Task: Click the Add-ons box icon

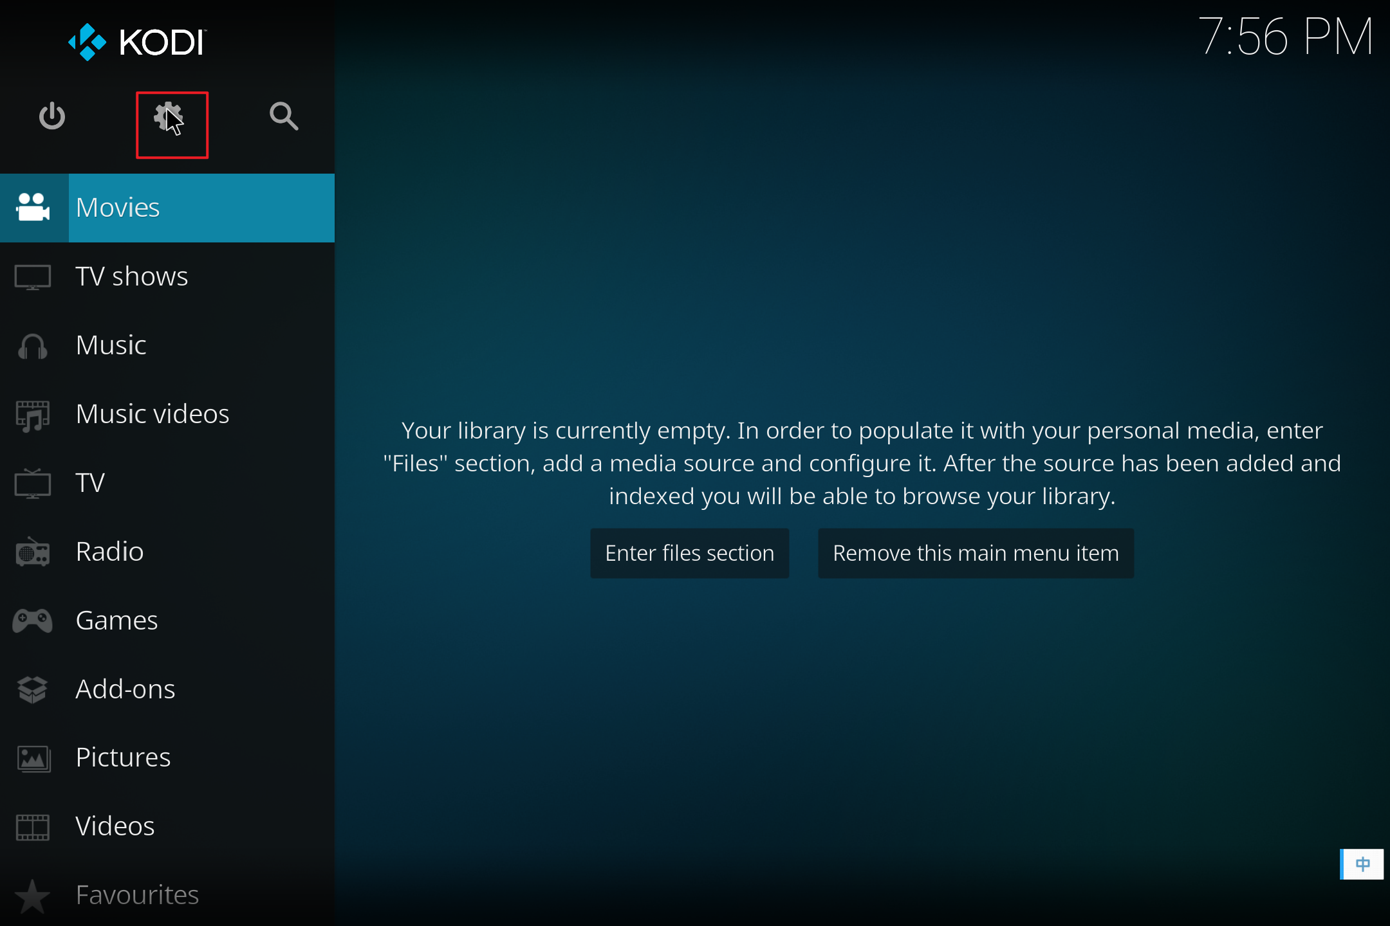Action: click(x=33, y=689)
